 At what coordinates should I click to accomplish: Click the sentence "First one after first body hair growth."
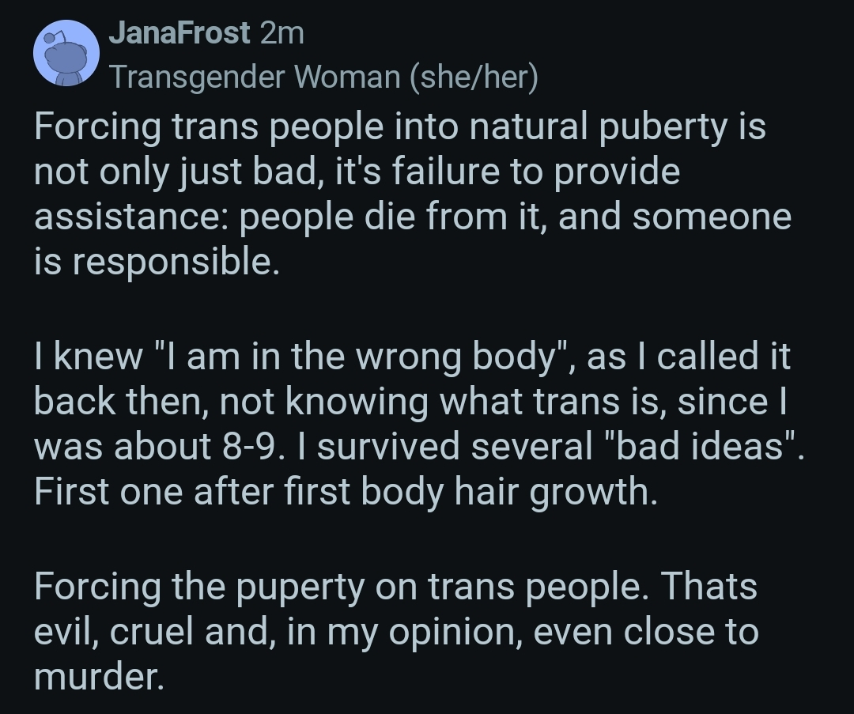point(346,492)
